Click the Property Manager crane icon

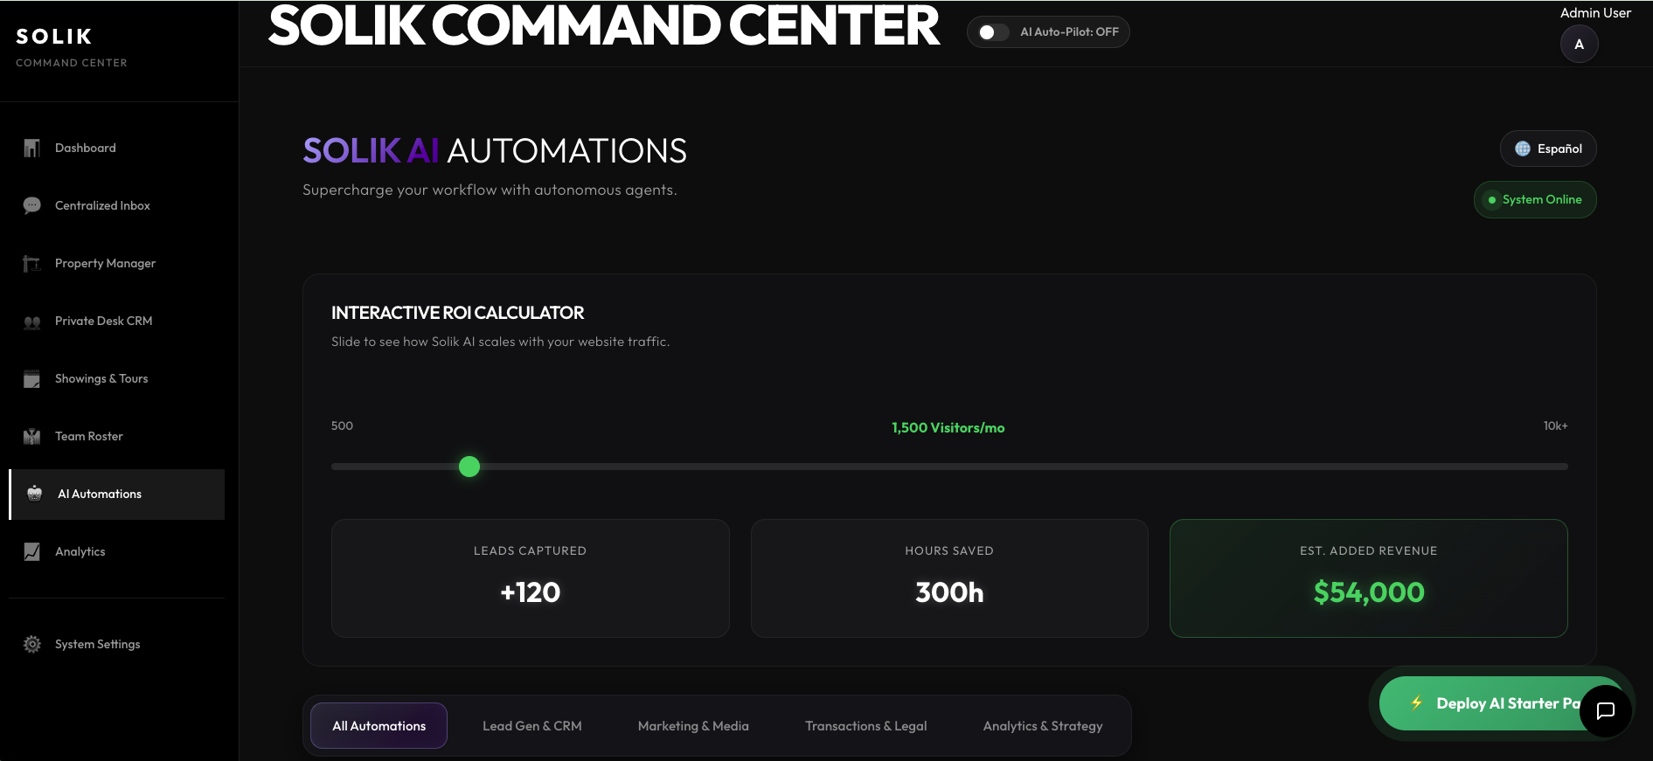[32, 263]
